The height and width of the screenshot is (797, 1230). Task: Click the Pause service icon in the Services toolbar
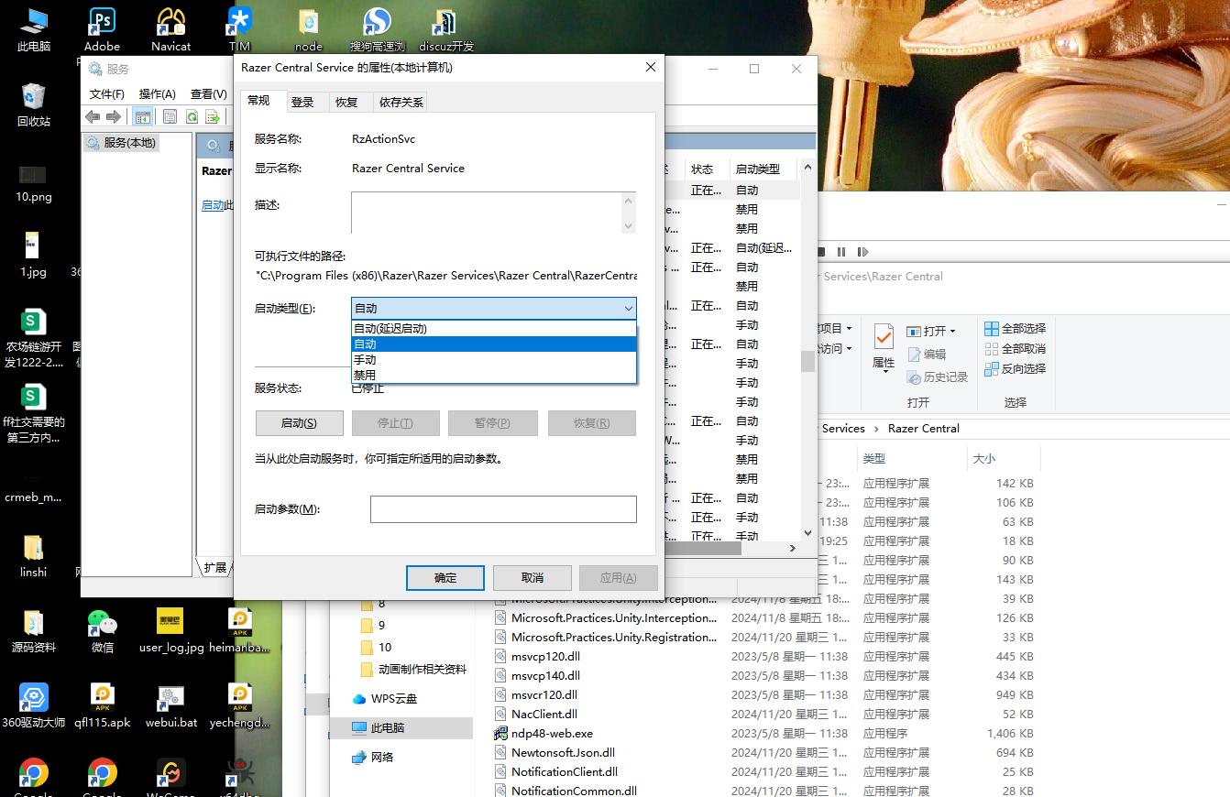841,252
